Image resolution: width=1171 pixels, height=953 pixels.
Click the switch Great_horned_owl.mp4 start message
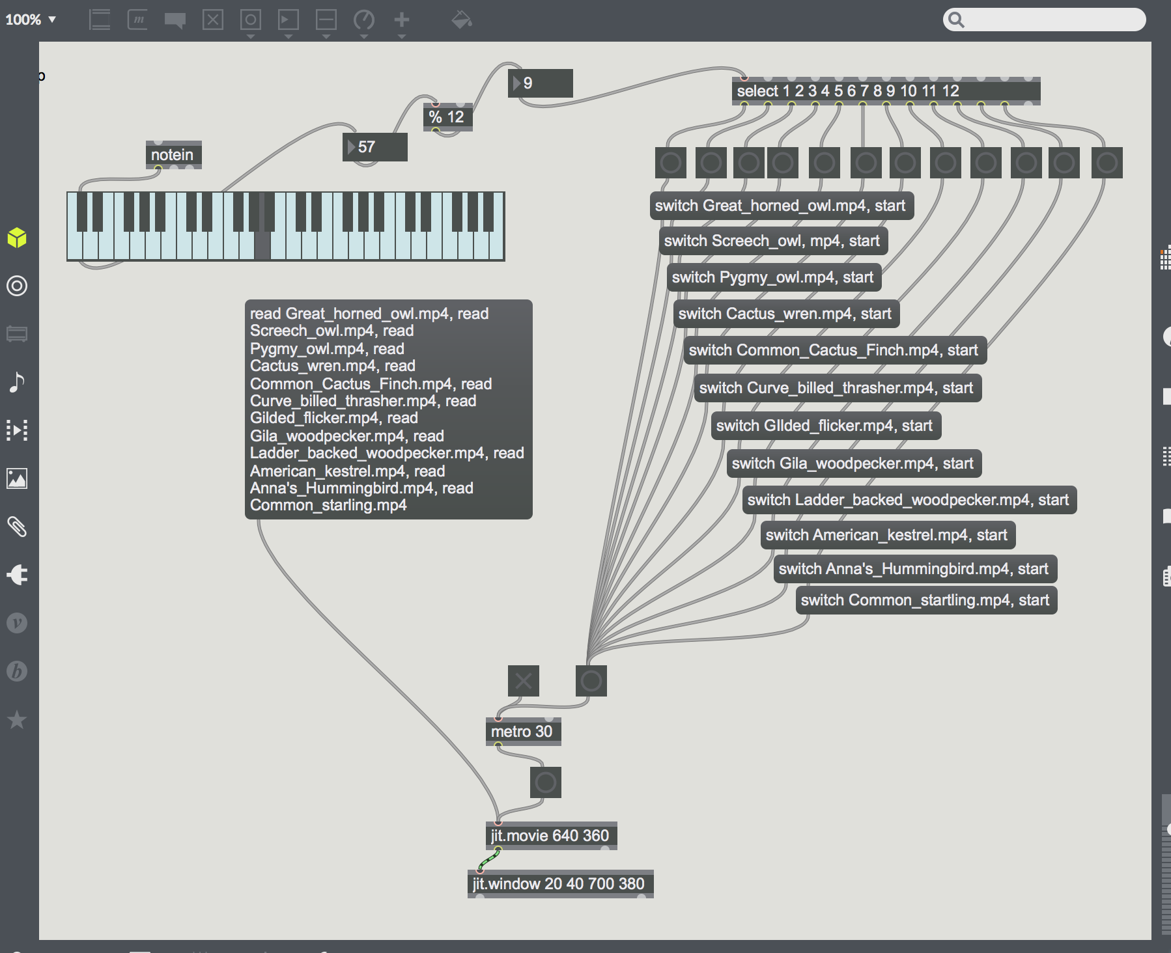click(x=783, y=206)
